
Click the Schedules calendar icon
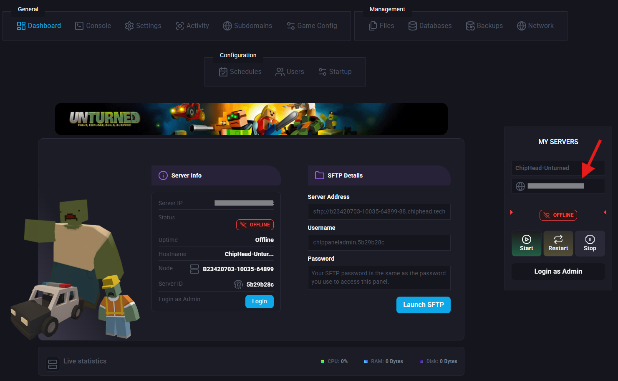[223, 72]
